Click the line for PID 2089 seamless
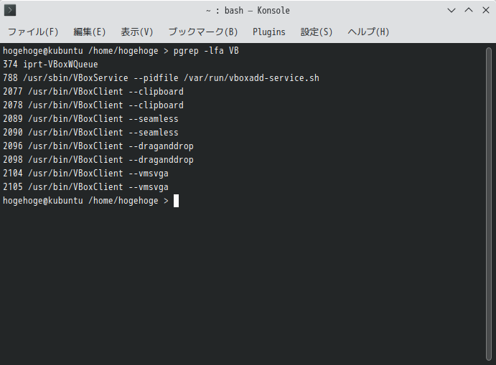 [90, 119]
